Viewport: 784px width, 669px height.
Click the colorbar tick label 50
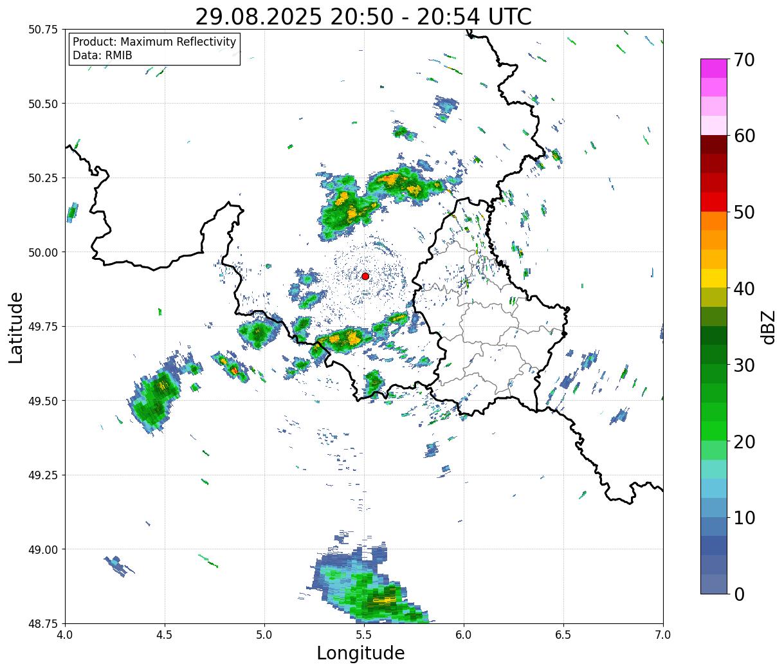click(x=744, y=212)
